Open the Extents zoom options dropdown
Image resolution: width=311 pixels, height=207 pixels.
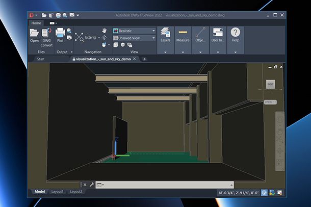coord(99,37)
